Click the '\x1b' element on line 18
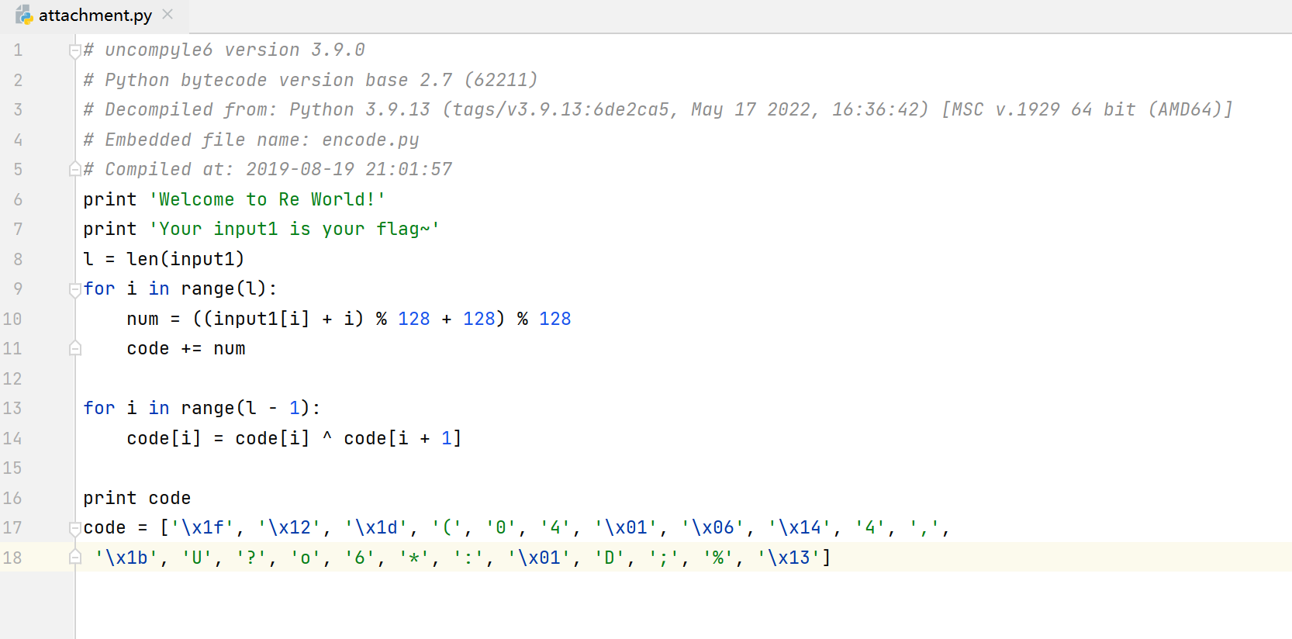The width and height of the screenshot is (1292, 639). pyautogui.click(x=126, y=558)
